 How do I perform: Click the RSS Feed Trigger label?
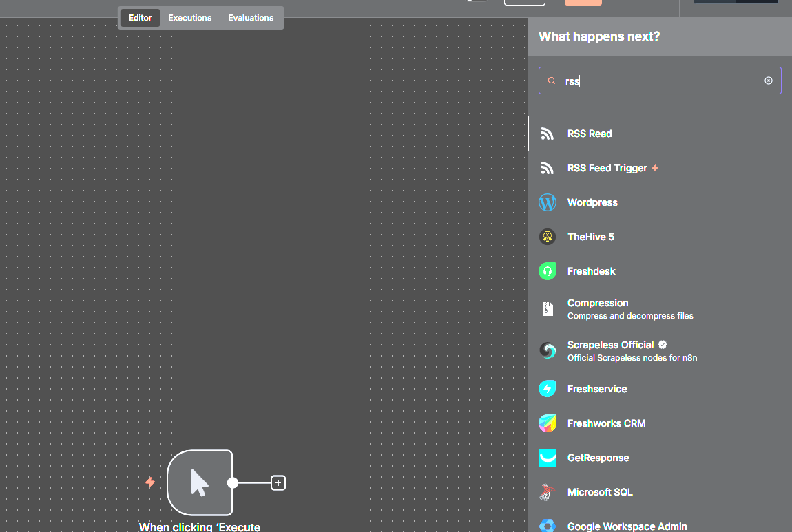click(x=607, y=168)
